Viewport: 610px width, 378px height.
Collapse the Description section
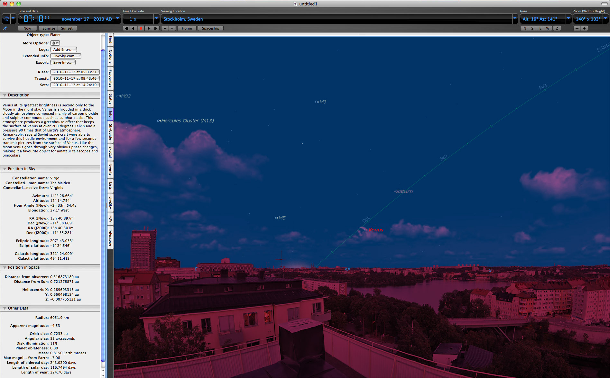point(5,95)
